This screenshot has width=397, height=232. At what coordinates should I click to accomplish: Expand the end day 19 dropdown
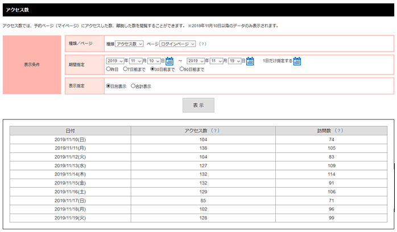[x=235, y=61]
